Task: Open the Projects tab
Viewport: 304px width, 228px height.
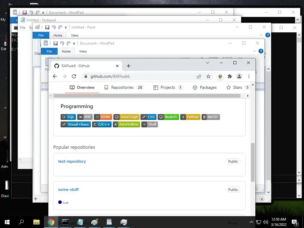Action: click(x=168, y=88)
